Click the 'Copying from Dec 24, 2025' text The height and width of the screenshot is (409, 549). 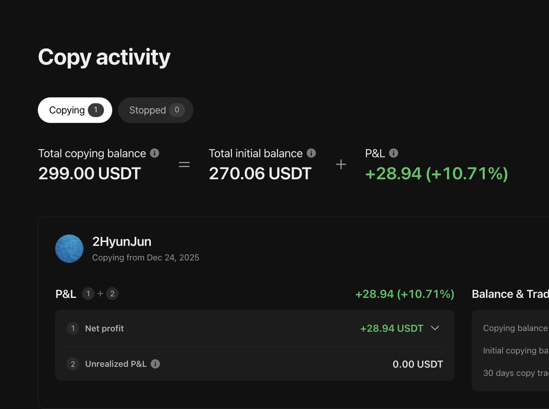[x=146, y=258]
